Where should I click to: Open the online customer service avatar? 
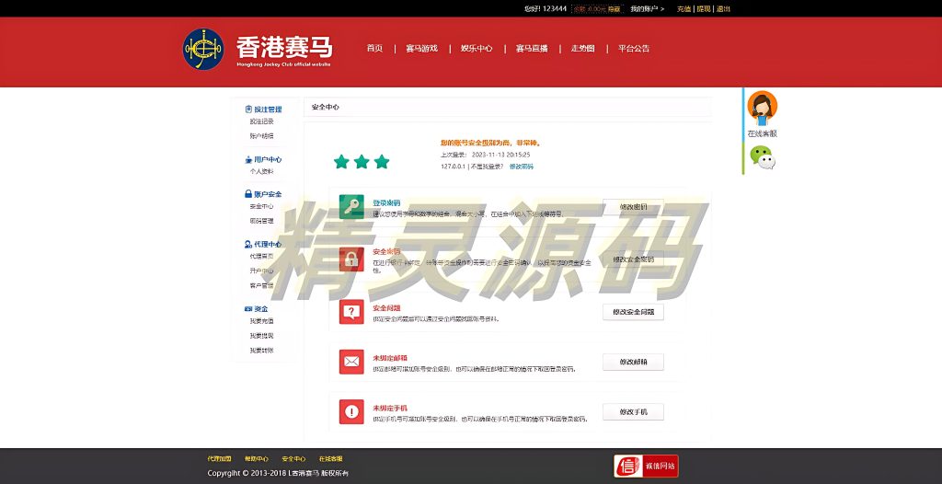click(x=762, y=109)
